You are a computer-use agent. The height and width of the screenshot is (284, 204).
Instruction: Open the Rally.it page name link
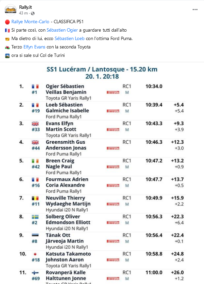(25, 7)
